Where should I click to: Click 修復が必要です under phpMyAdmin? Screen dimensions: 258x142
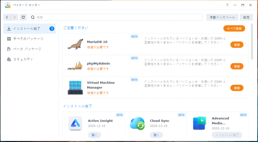click(98, 69)
